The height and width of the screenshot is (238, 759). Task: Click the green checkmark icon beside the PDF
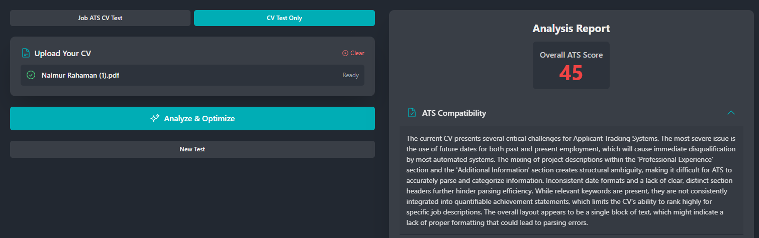coord(31,75)
